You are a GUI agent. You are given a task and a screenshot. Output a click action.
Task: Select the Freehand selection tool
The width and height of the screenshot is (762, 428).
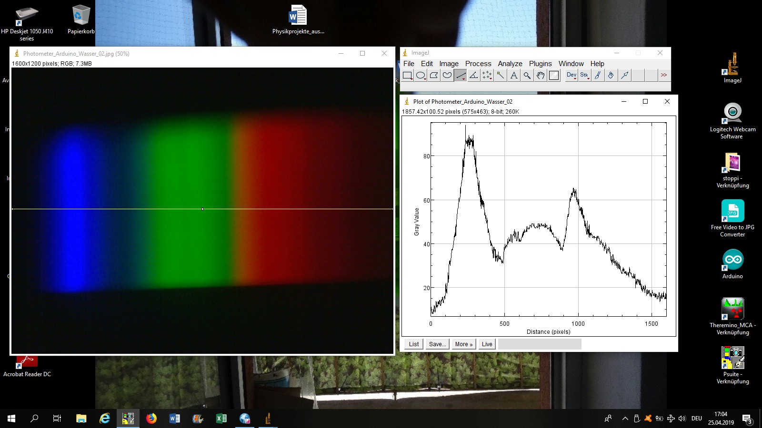(x=447, y=75)
